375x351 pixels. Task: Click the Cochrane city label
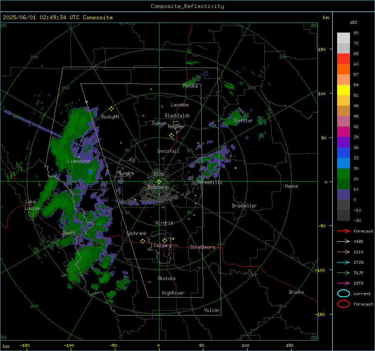[136, 233]
